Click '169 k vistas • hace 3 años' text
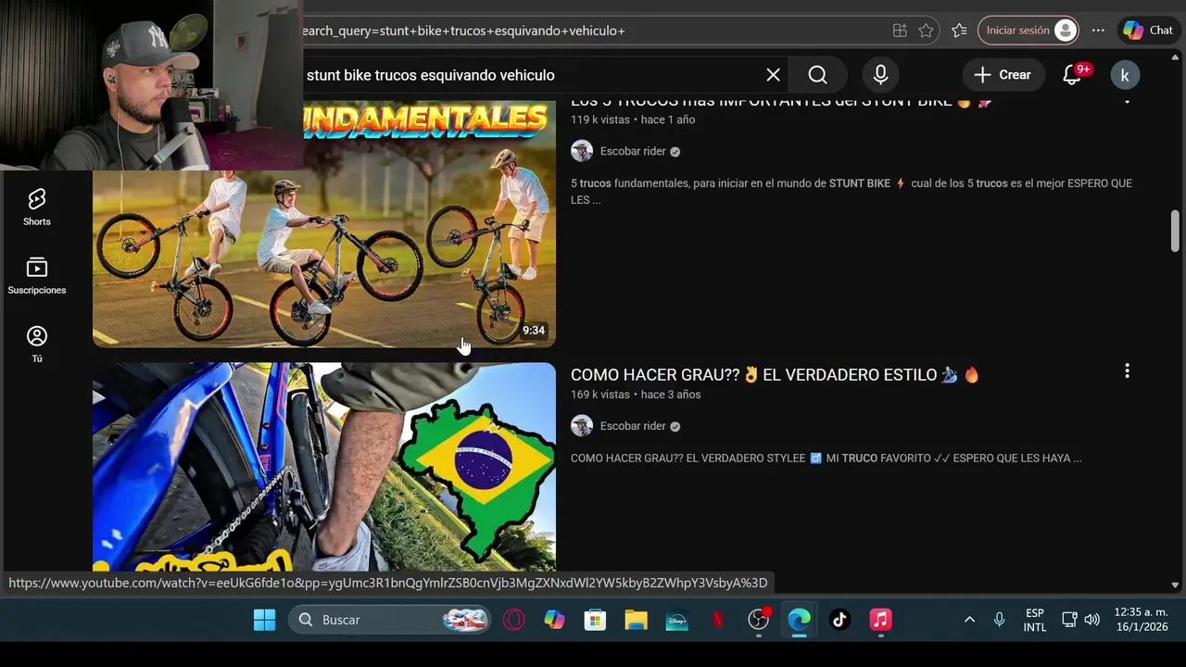The width and height of the screenshot is (1186, 667). click(x=636, y=395)
